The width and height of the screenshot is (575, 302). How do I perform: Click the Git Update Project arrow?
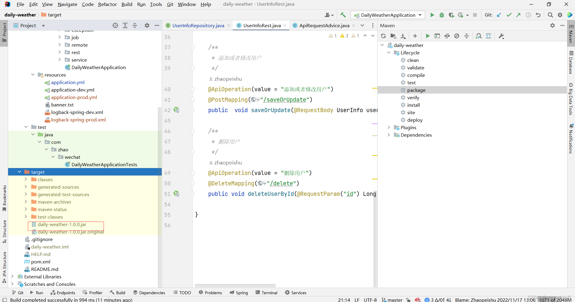pyautogui.click(x=499, y=15)
